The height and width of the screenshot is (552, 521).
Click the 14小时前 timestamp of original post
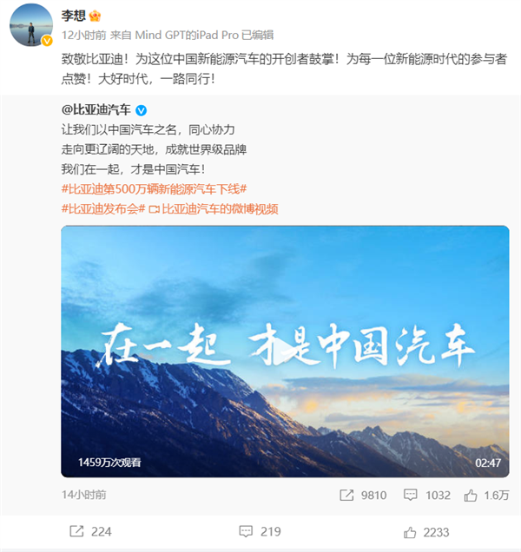[84, 495]
